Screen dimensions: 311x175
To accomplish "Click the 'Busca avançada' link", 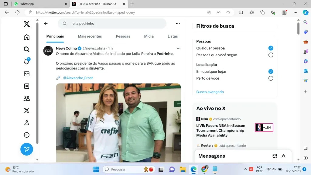I will point(210,92).
